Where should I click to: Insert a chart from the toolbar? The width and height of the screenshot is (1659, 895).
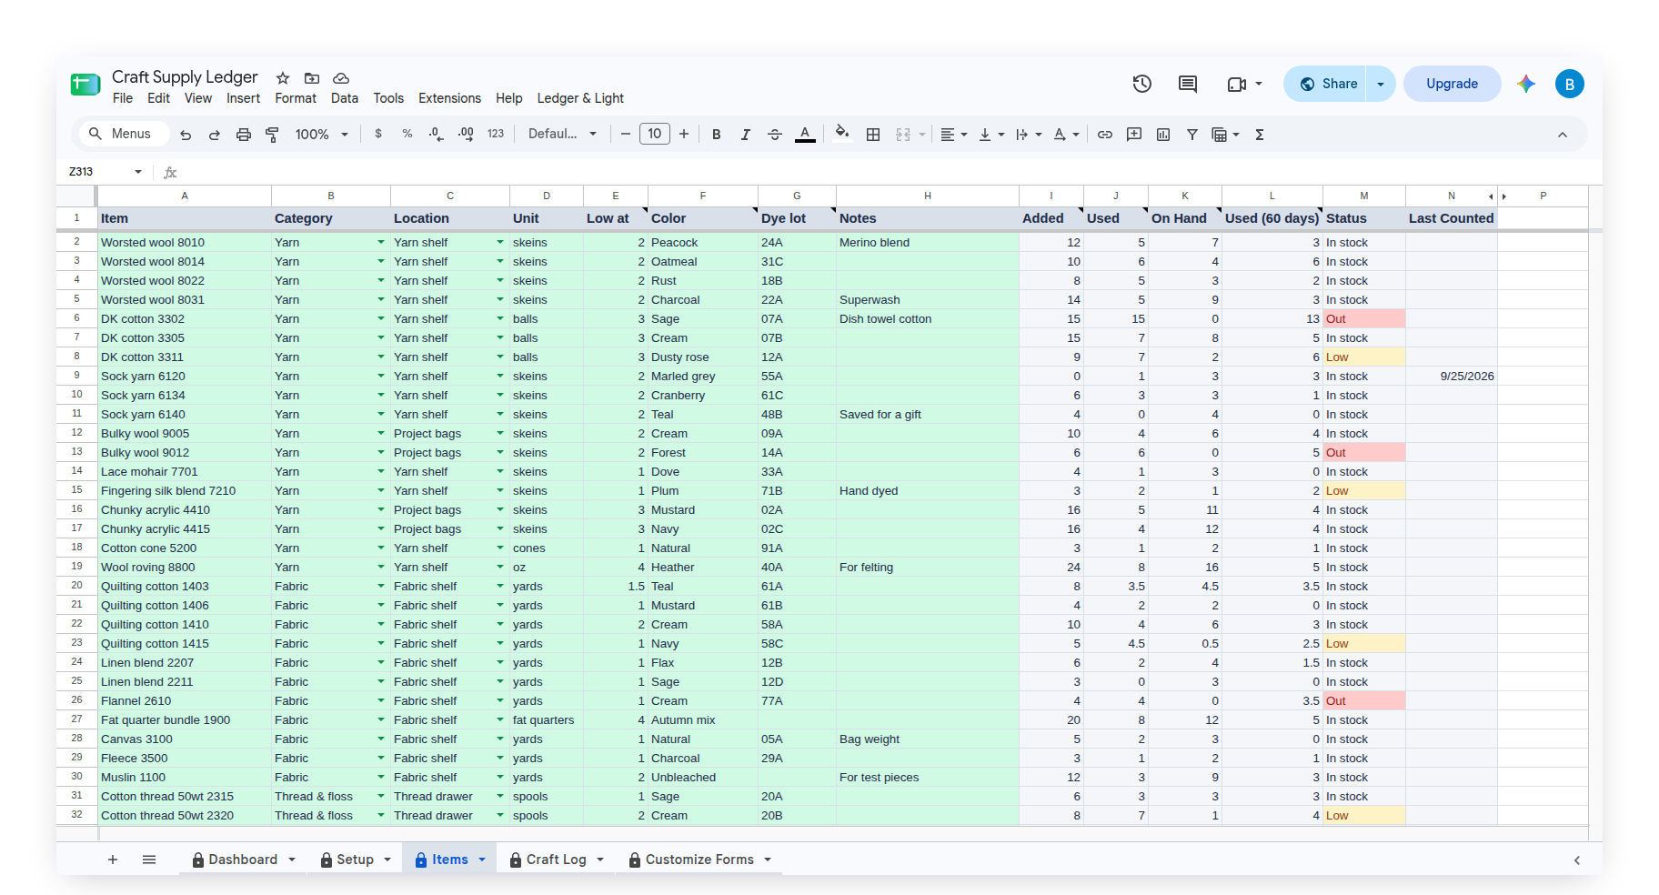click(1163, 135)
